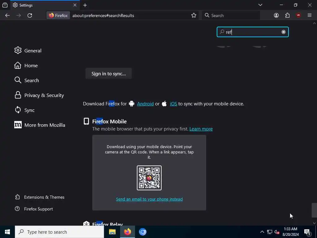Click the Android robot icon
317x238 pixels.
point(132,104)
